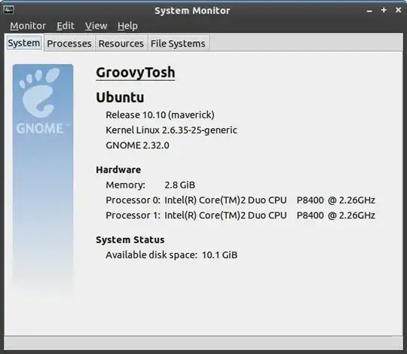The image size is (407, 354).
Task: Open the Help menu
Action: (127, 26)
